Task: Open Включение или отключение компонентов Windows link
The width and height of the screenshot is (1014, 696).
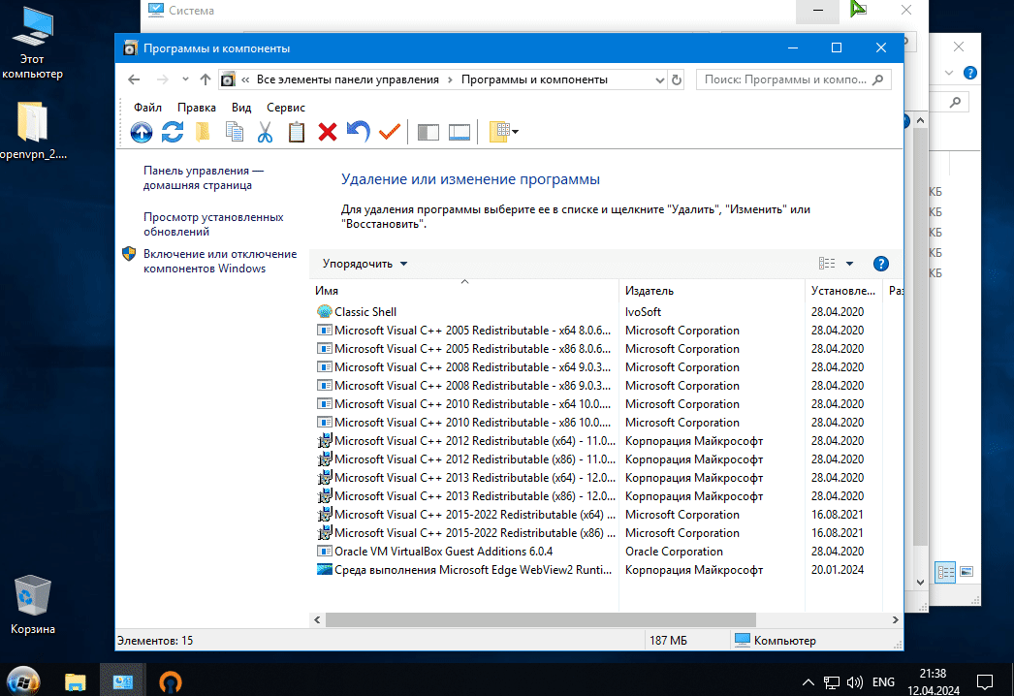Action: point(220,262)
